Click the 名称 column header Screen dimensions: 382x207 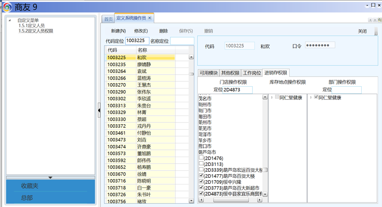tap(156, 50)
